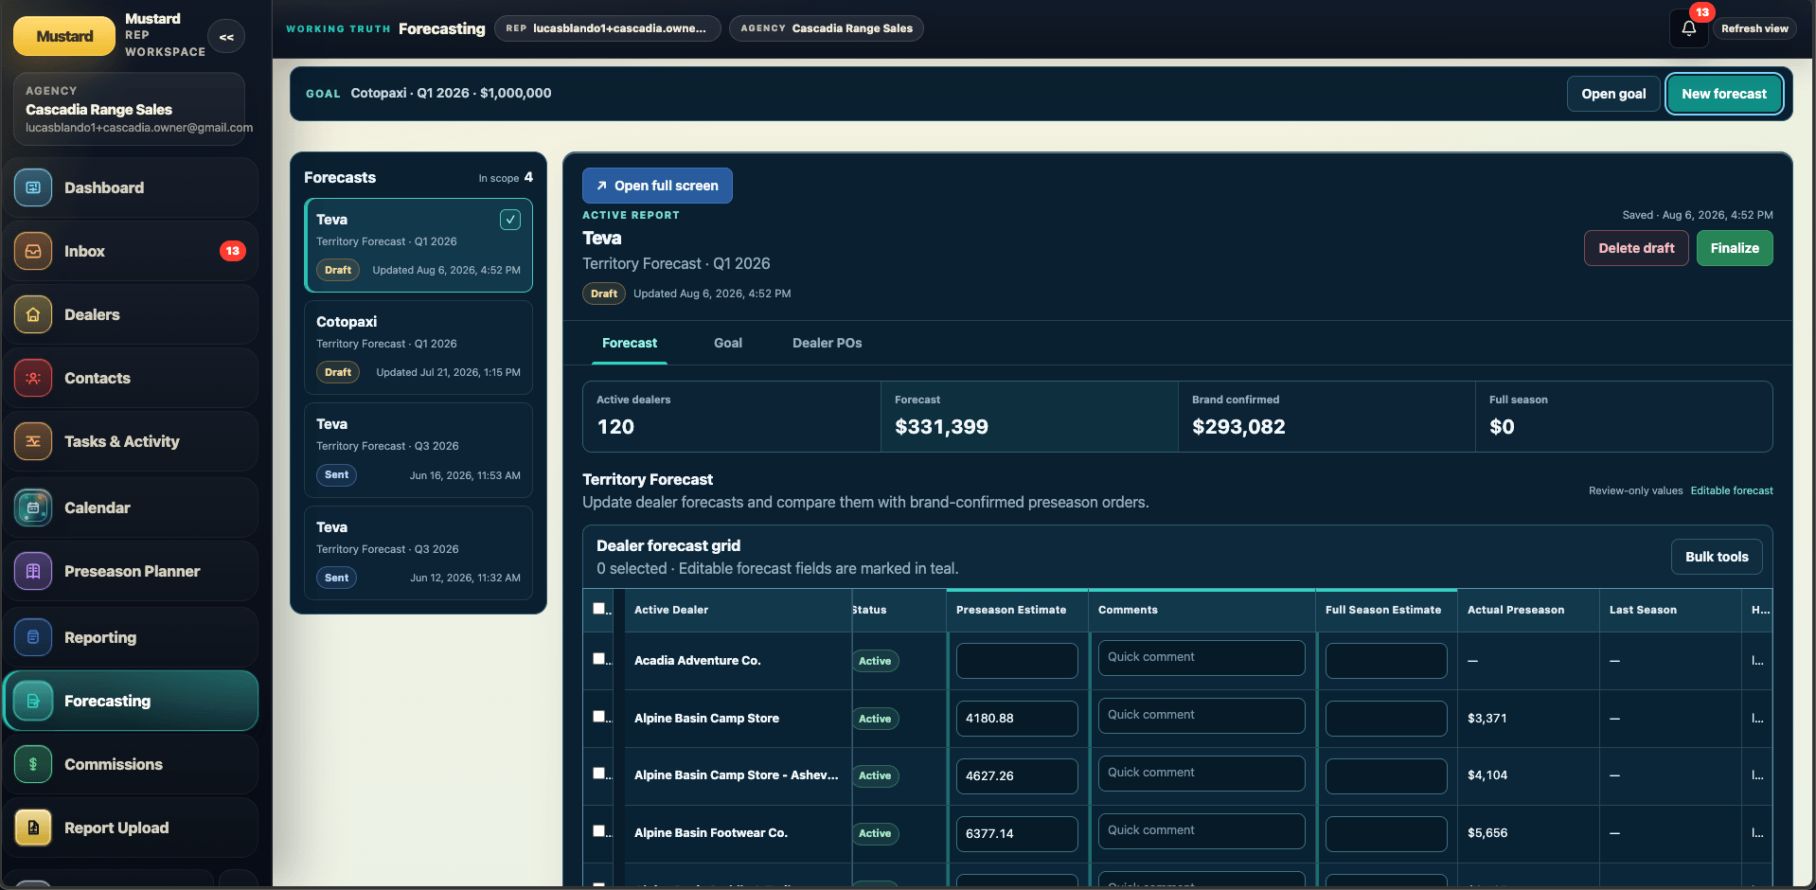Click the Delete draft button
This screenshot has height=890, width=1816.
point(1636,248)
